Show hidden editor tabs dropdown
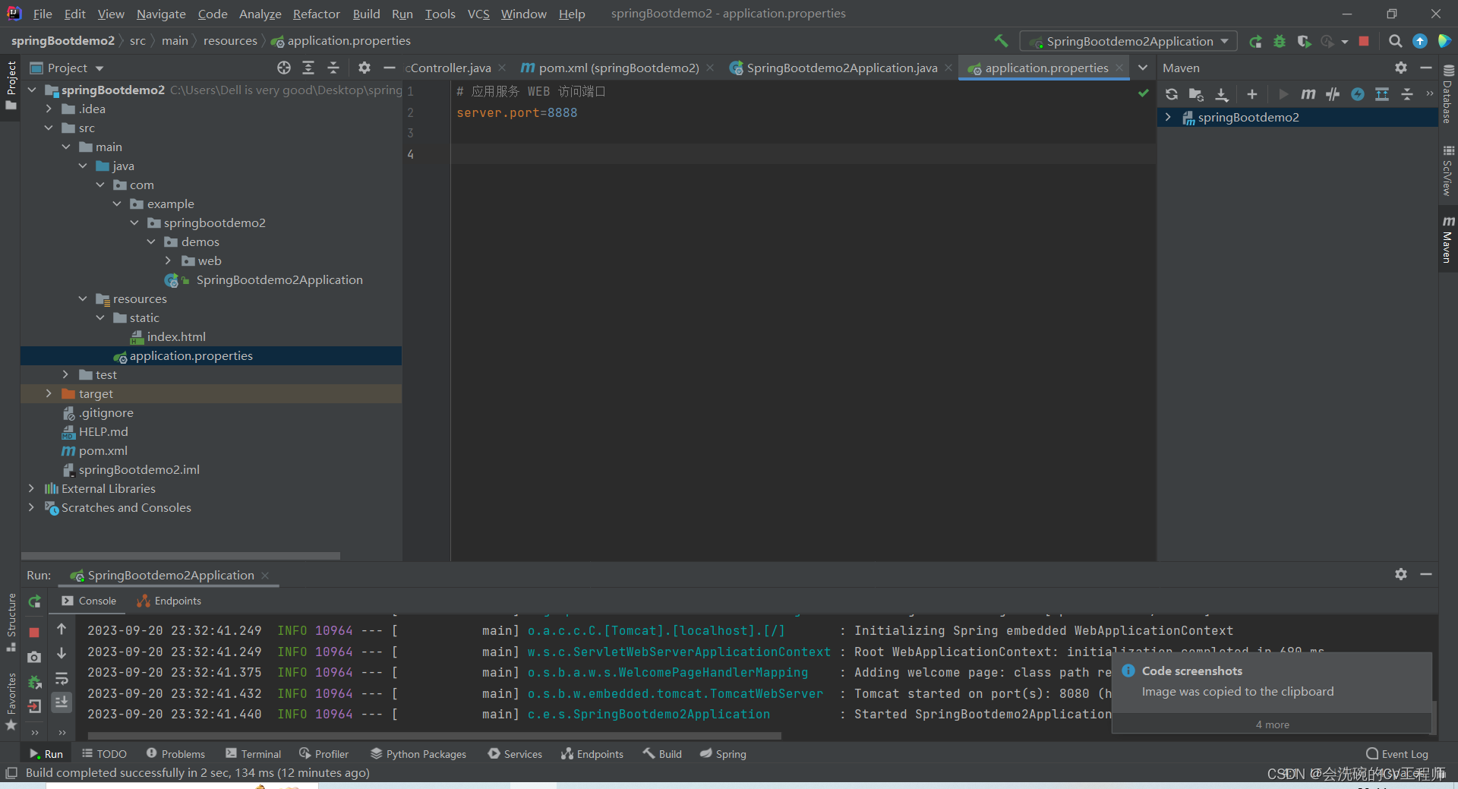This screenshot has width=1458, height=789. tap(1143, 68)
